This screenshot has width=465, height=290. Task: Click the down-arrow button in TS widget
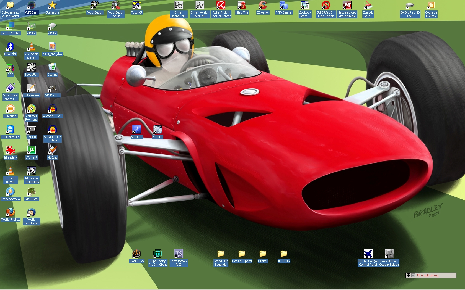(408, 275)
